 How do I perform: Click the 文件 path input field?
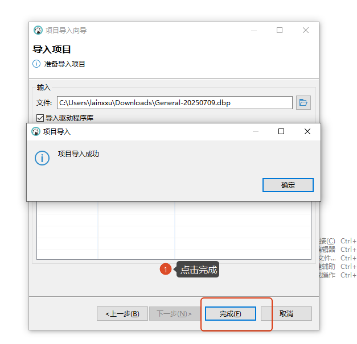(175, 102)
